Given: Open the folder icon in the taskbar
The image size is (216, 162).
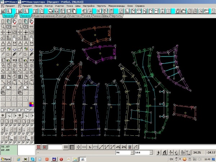Looking at the screenshot, I should coord(75,159).
